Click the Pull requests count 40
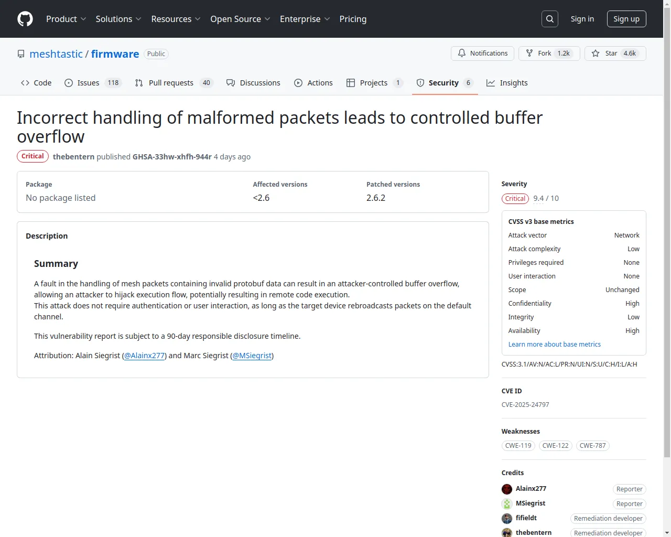This screenshot has width=671, height=537. (x=207, y=83)
